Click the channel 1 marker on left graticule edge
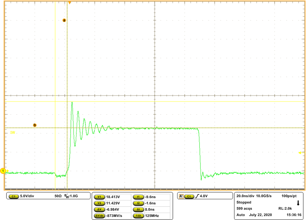Screen dimensions: 307x220 click(x=3, y=171)
